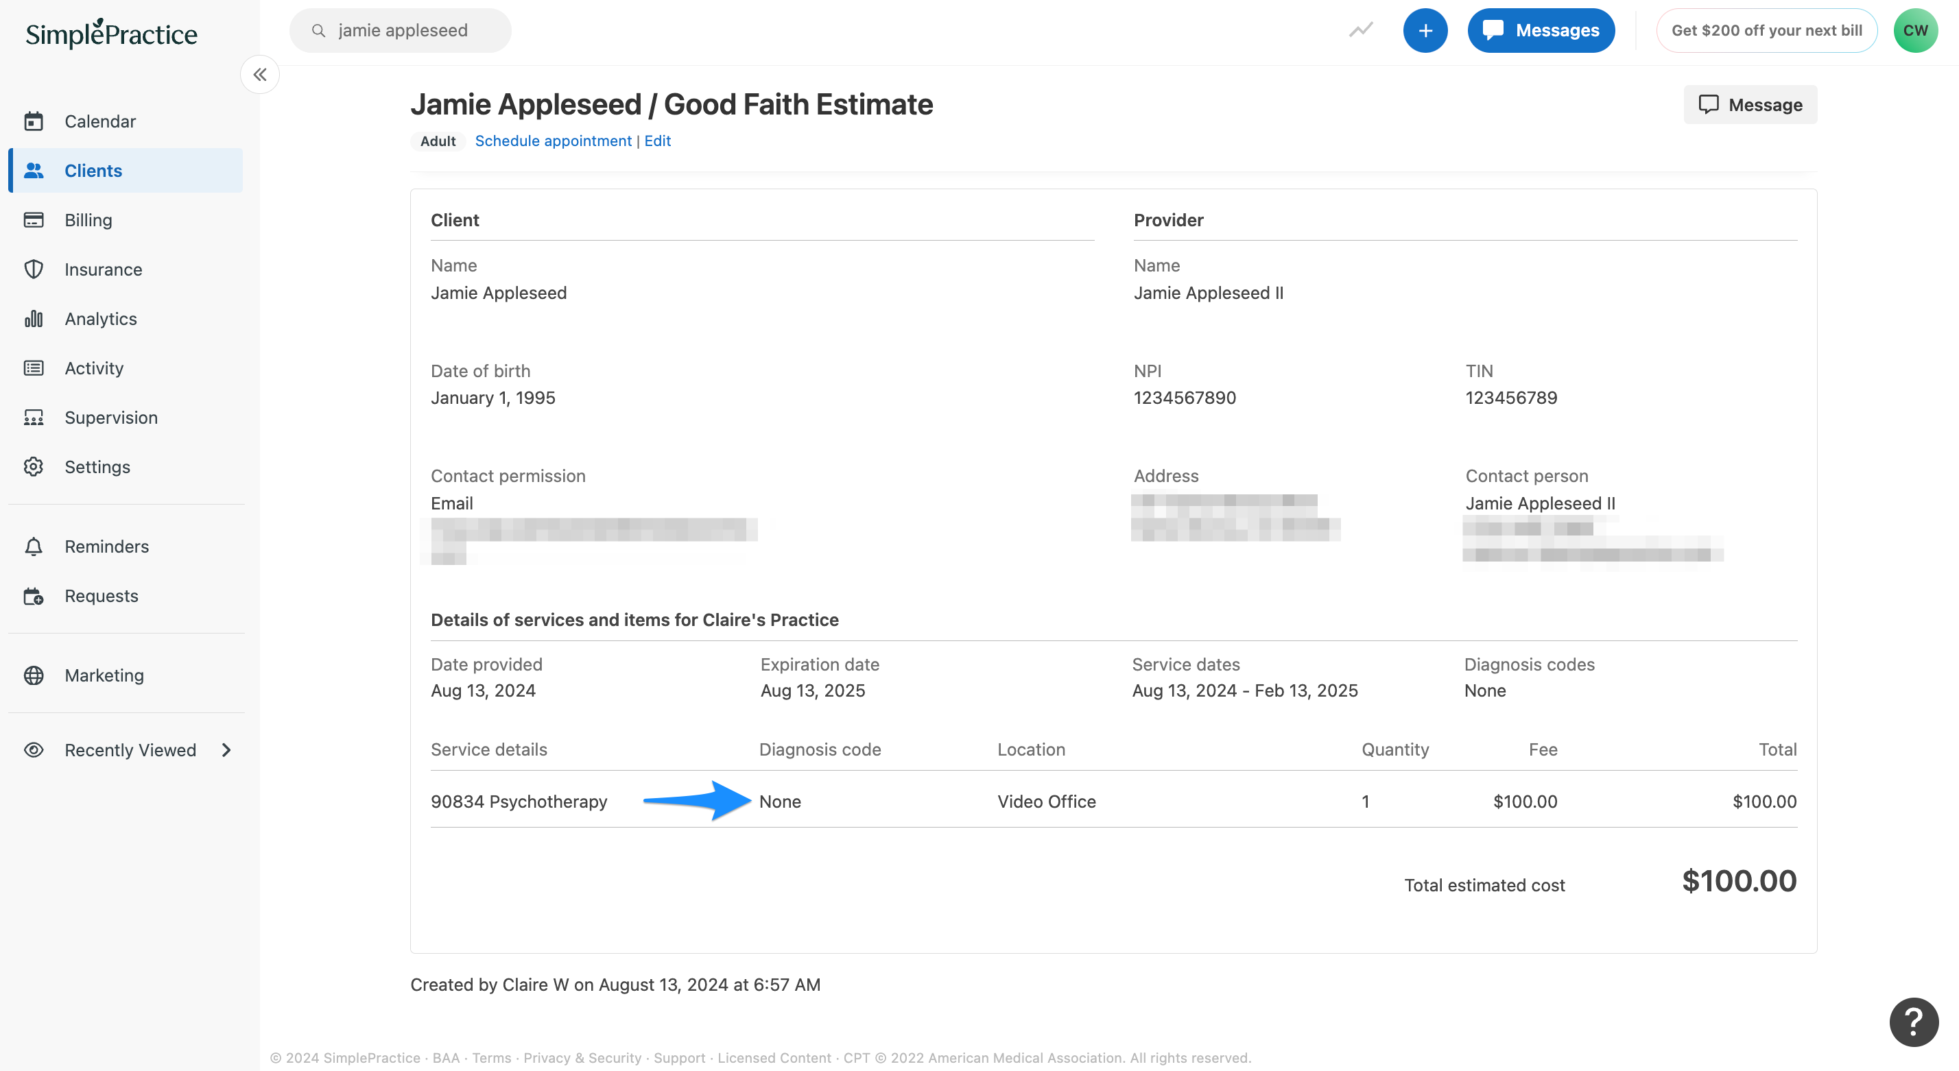1959x1071 pixels.
Task: Click the blue plus create button
Action: 1425,30
